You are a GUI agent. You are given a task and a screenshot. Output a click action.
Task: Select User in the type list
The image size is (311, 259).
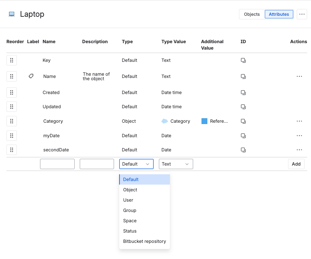145,200
